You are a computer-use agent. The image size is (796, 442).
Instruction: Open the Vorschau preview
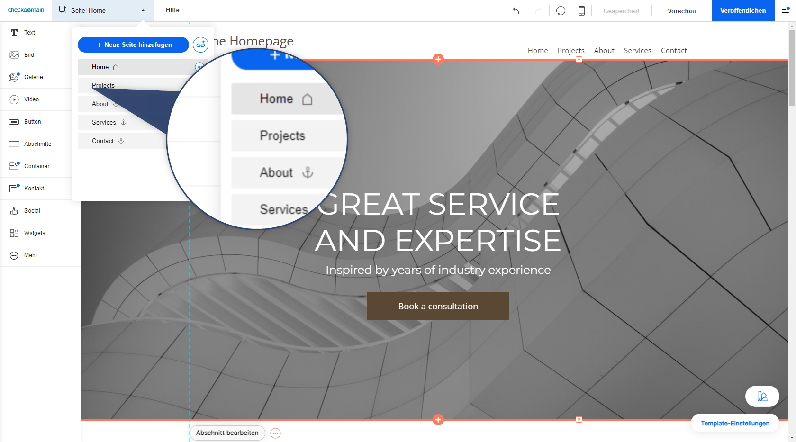click(x=681, y=11)
